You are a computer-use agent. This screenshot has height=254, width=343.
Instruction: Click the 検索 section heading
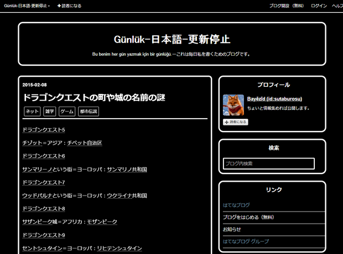[274, 148]
